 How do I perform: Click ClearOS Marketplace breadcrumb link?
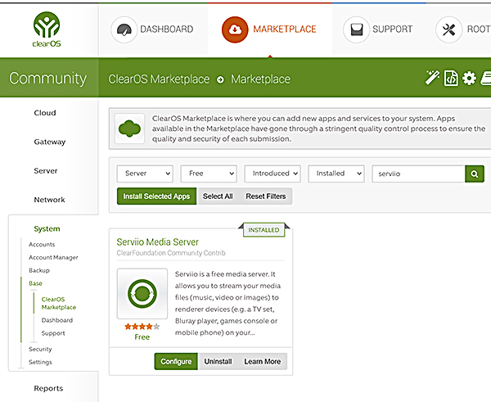pyautogui.click(x=159, y=79)
